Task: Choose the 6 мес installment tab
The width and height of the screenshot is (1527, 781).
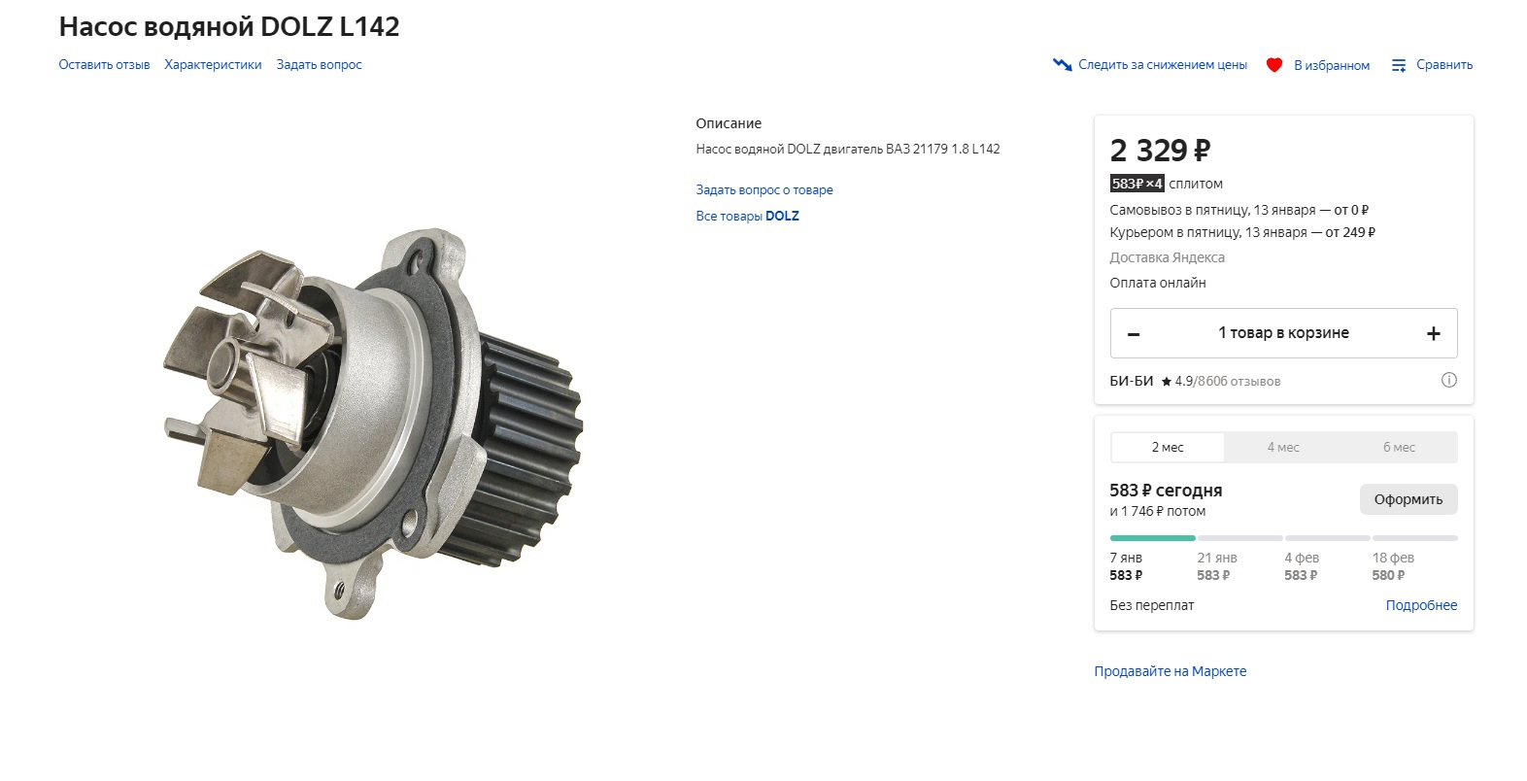Action: pos(1399,448)
